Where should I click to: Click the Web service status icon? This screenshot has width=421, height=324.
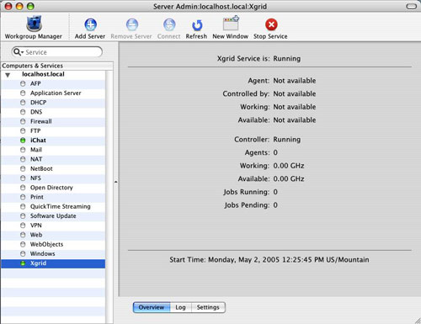click(23, 235)
